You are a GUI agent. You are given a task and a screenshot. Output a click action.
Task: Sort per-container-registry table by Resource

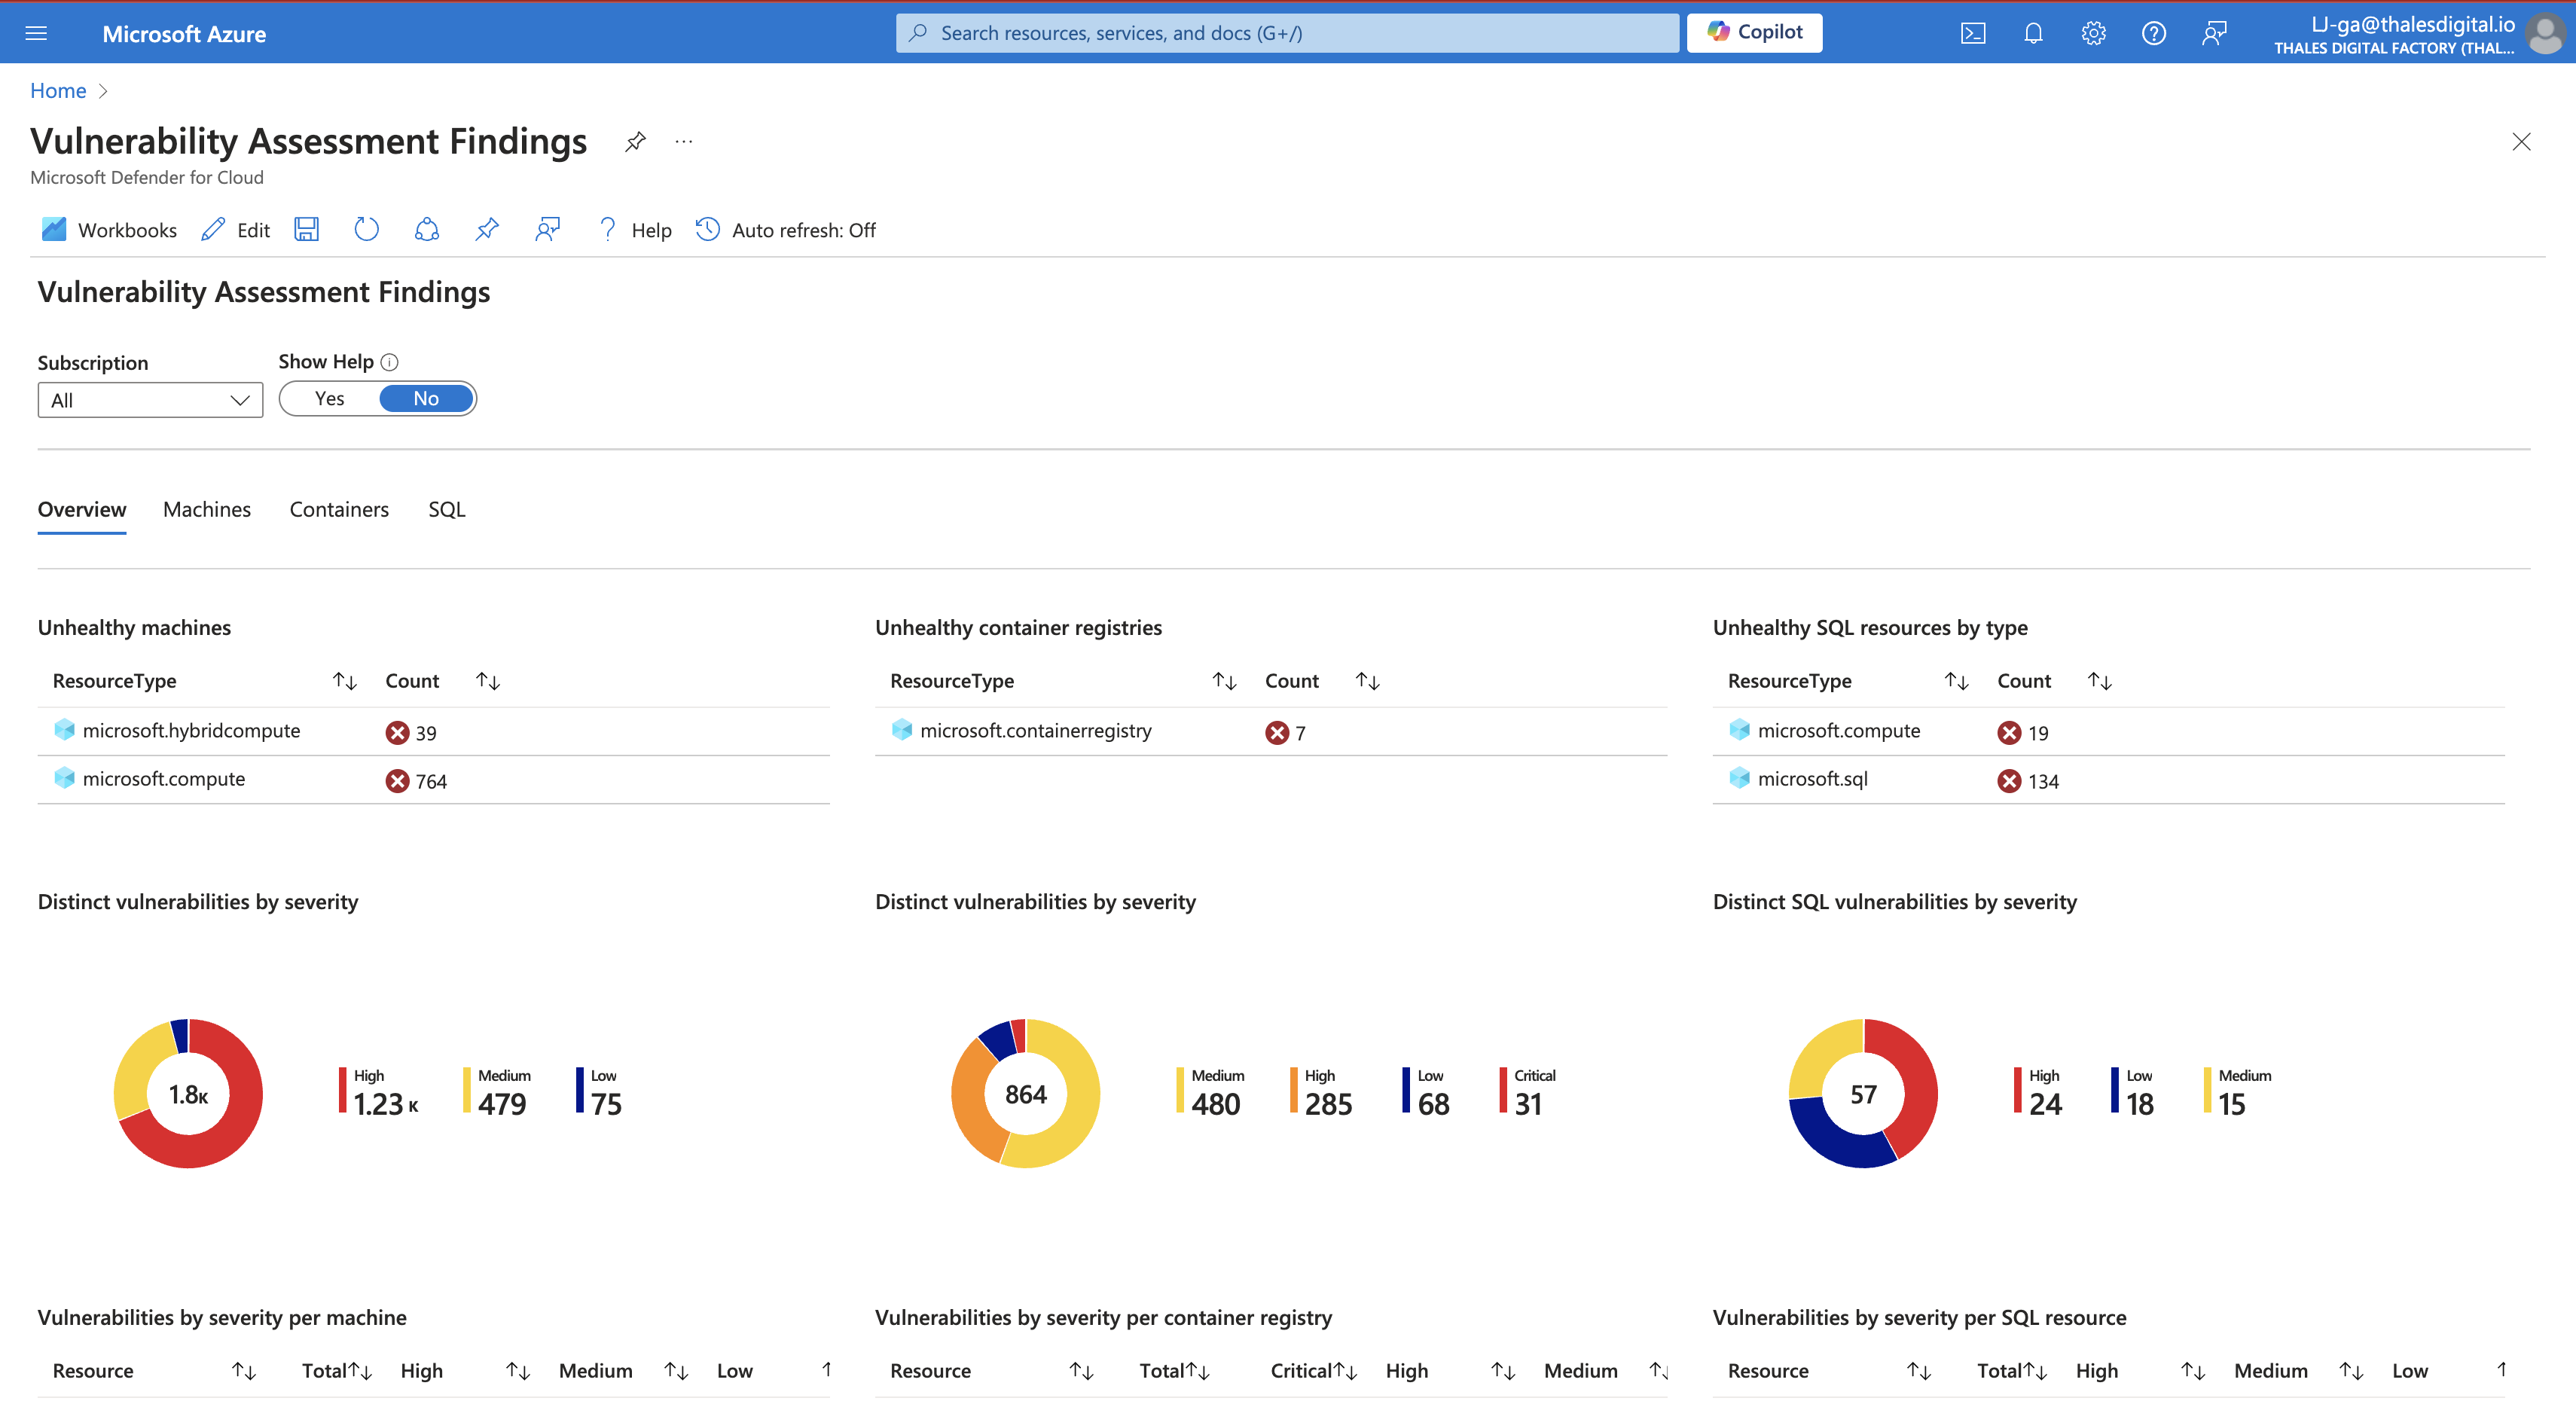(1081, 1371)
